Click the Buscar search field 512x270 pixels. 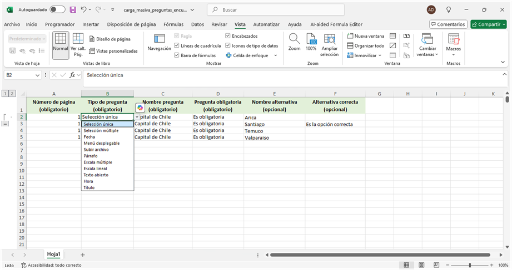pyautogui.click(x=276, y=10)
